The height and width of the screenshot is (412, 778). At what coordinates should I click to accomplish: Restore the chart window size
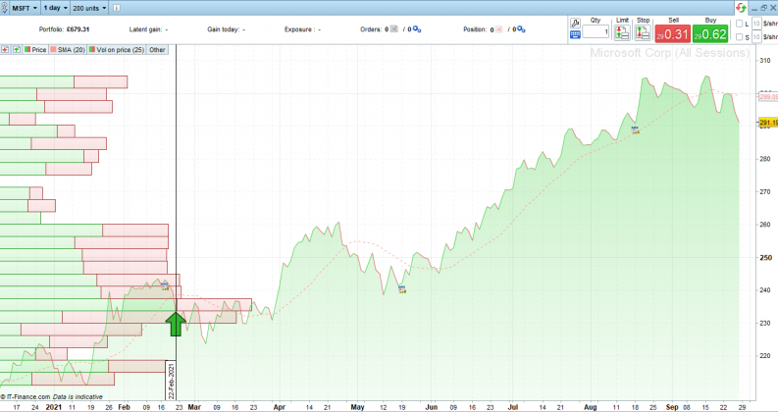pyautogui.click(x=763, y=8)
